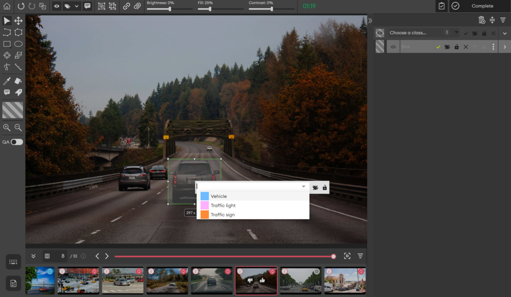Expand Box instance details chevron
511x297 pixels.
click(x=505, y=47)
